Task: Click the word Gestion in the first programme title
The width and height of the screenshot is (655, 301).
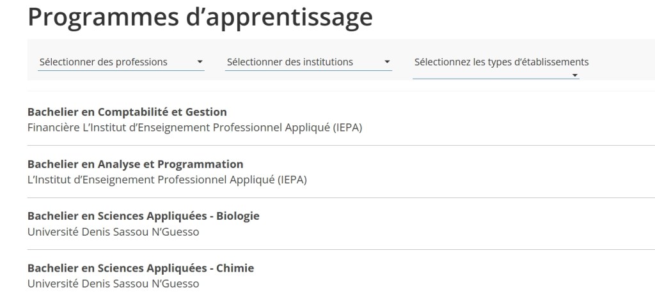Action: pos(208,112)
